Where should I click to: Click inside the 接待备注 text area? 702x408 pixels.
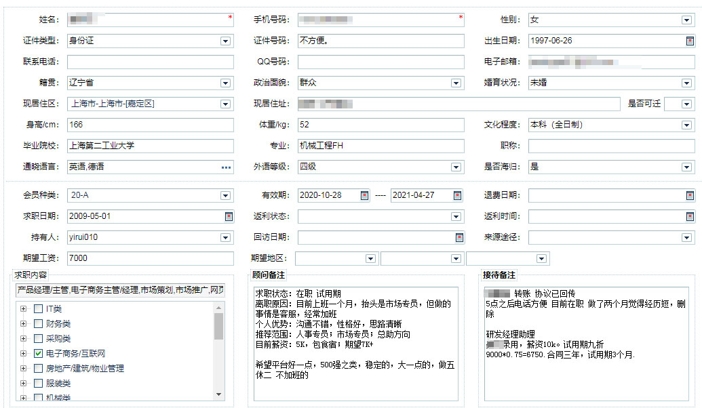pyautogui.click(x=587, y=344)
